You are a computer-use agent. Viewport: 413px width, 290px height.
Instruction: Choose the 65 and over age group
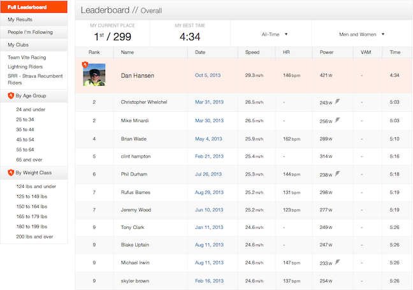pos(29,160)
